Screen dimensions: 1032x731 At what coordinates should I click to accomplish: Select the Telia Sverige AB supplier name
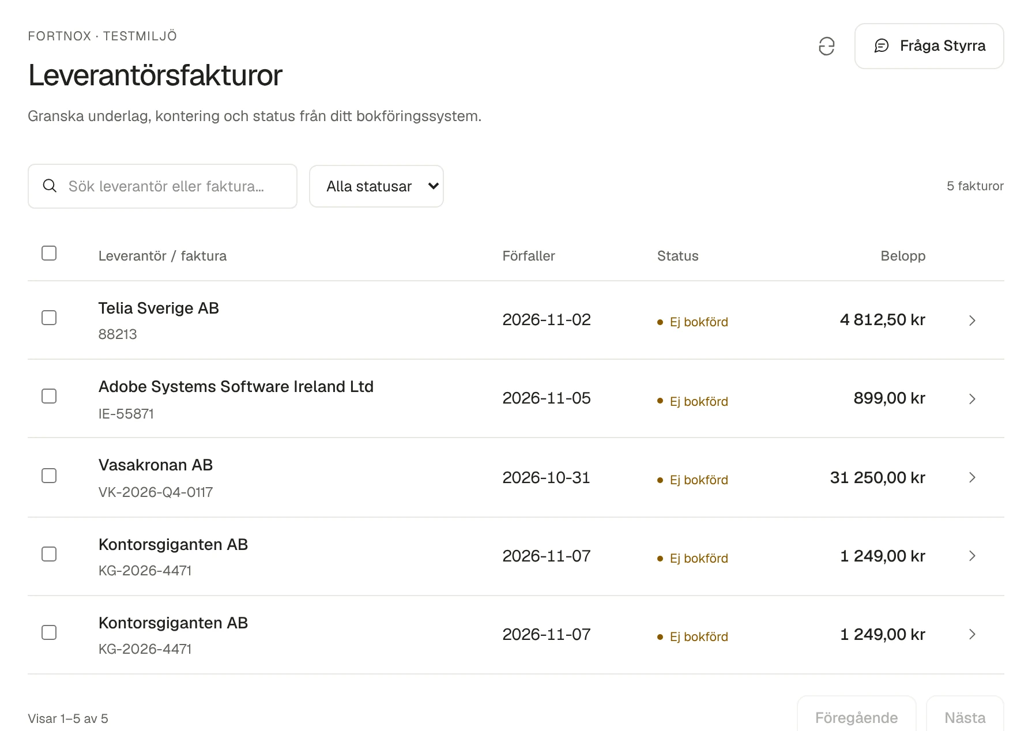159,308
